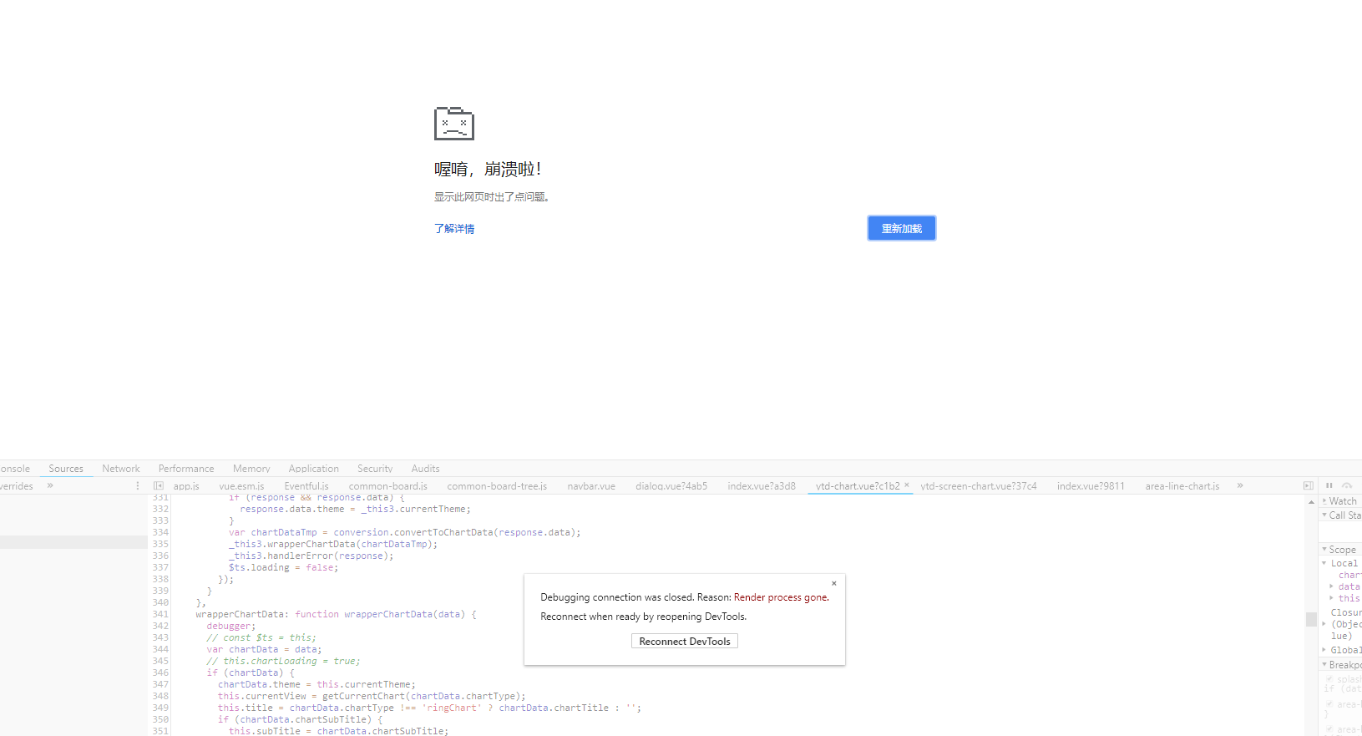Screen dimensions: 1362x736
Task: Open the Audits panel tab
Action: coord(425,469)
